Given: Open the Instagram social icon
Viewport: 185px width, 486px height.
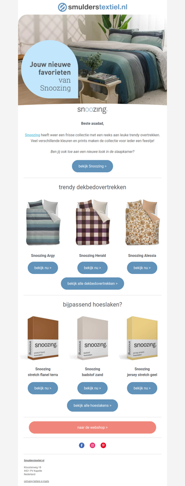Looking at the screenshot, I should point(92,445).
